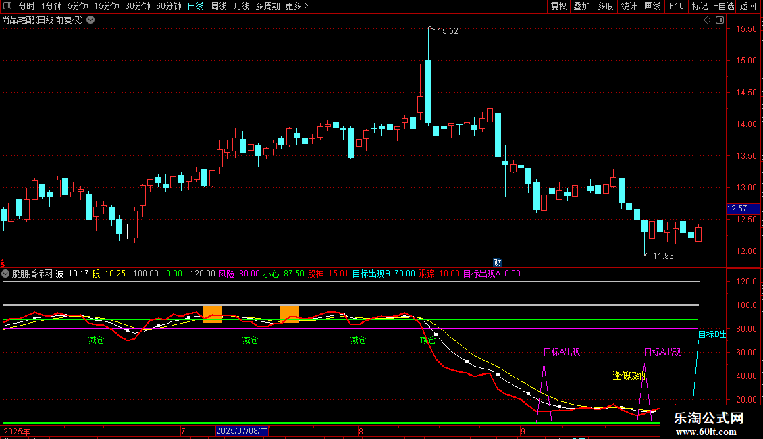The height and width of the screenshot is (439, 763).
Task: Click the month 9 marker on time axis
Action: (523, 431)
